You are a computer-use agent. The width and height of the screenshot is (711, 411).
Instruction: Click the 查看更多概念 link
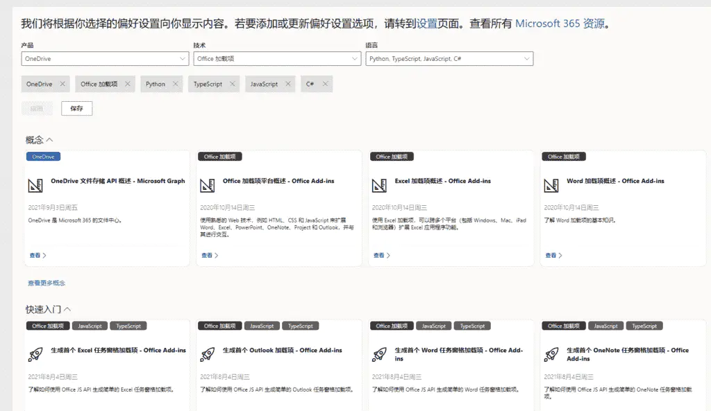pos(47,283)
